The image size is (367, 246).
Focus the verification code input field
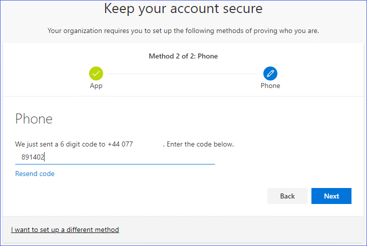pos(125,157)
